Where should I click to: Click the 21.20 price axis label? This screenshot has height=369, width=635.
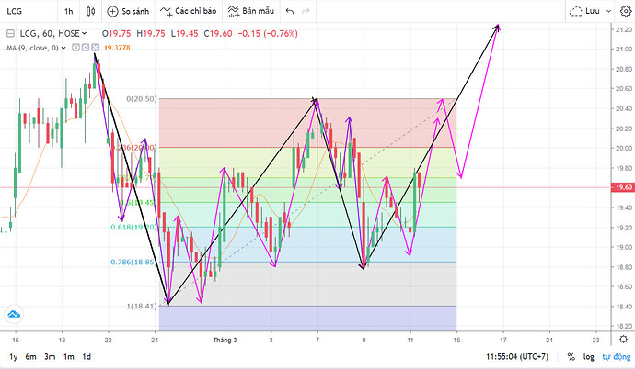tap(624, 29)
